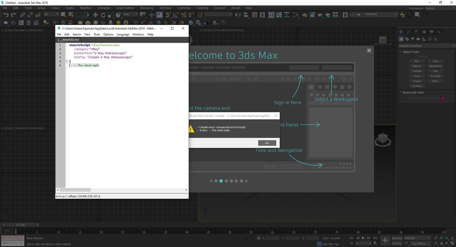Toggle Set Key mode
The image size is (456, 247).
(397, 243)
